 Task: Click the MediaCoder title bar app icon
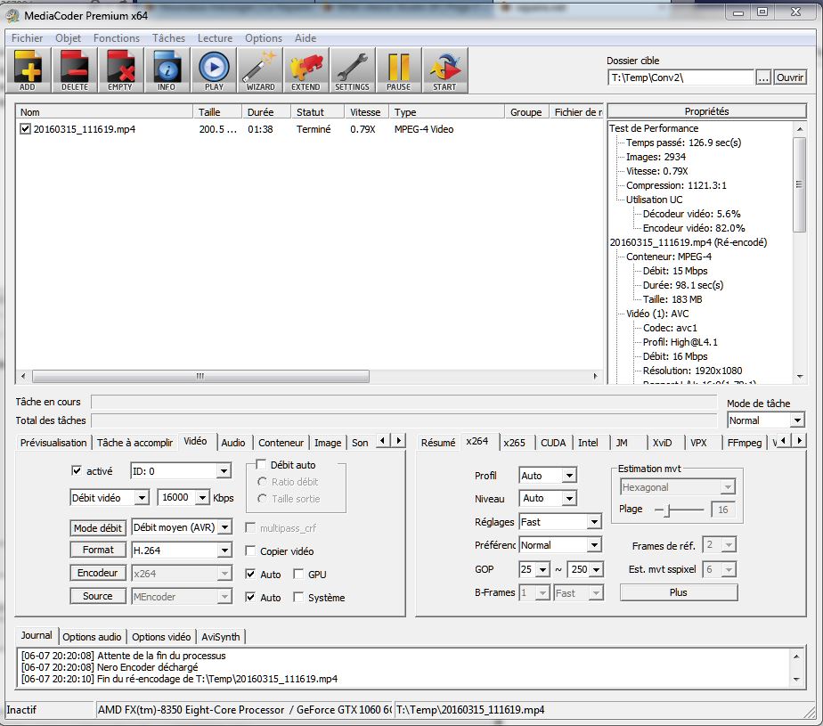(x=12, y=16)
